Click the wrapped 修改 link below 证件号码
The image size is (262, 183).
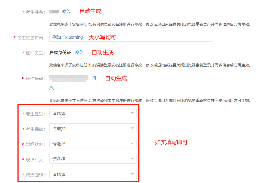51,88
